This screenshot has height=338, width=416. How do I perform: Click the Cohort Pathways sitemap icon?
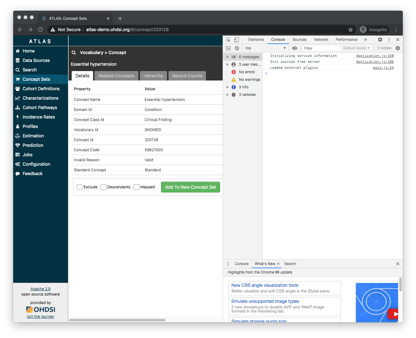point(18,108)
